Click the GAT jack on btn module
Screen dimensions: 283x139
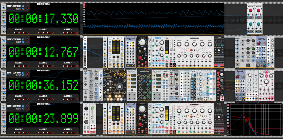[x=85, y=53]
